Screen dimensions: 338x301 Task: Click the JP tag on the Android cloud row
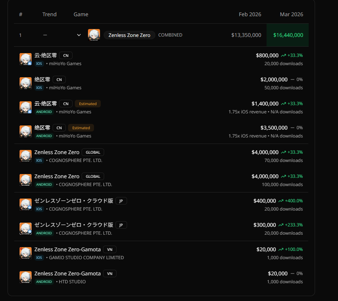pyautogui.click(x=121, y=225)
